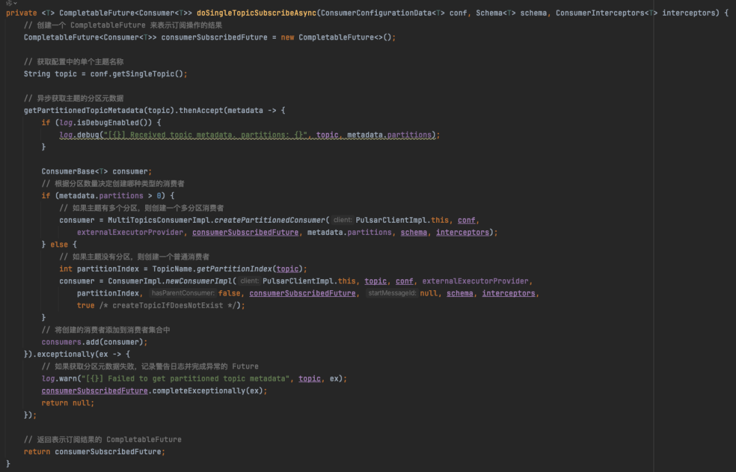736x472 pixels.
Task: Click the 0 literal in partitions comparison
Action: [159, 196]
